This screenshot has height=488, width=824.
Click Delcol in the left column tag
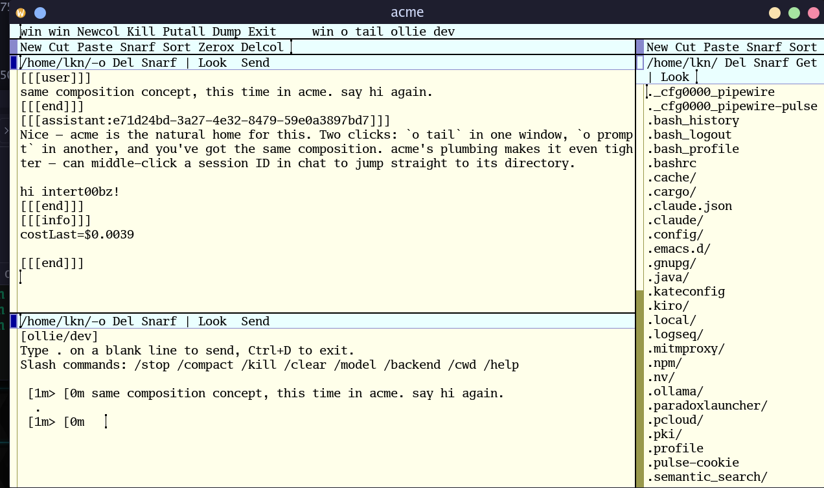[262, 47]
